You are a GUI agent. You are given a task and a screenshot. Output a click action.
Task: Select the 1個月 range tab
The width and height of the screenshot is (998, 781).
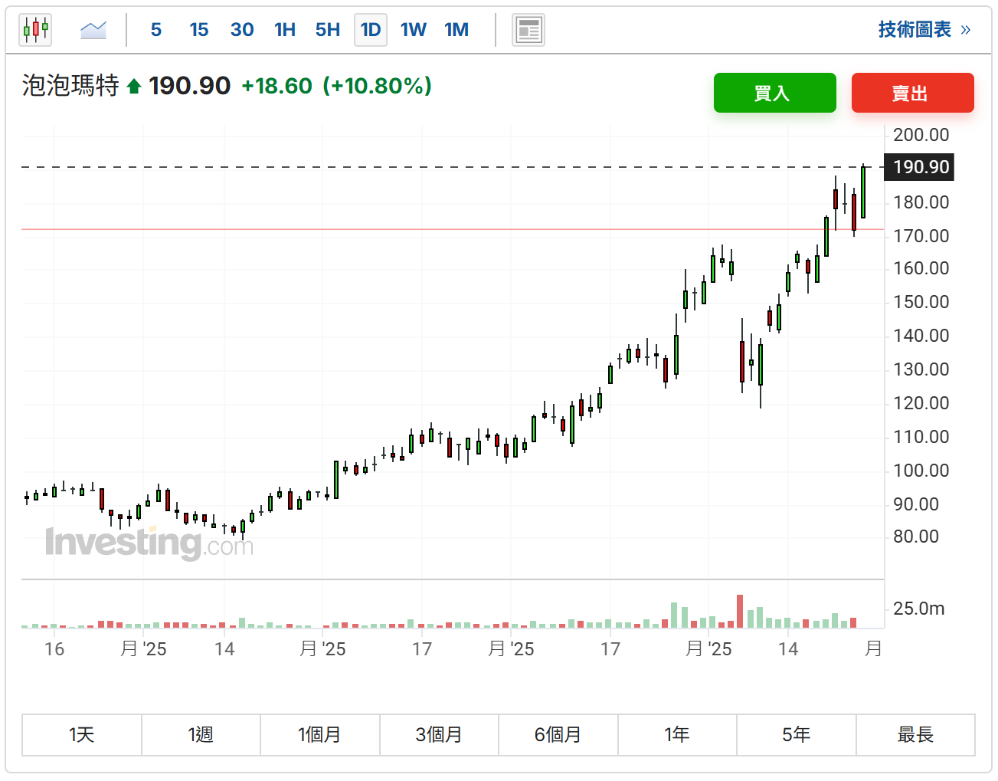click(x=320, y=735)
